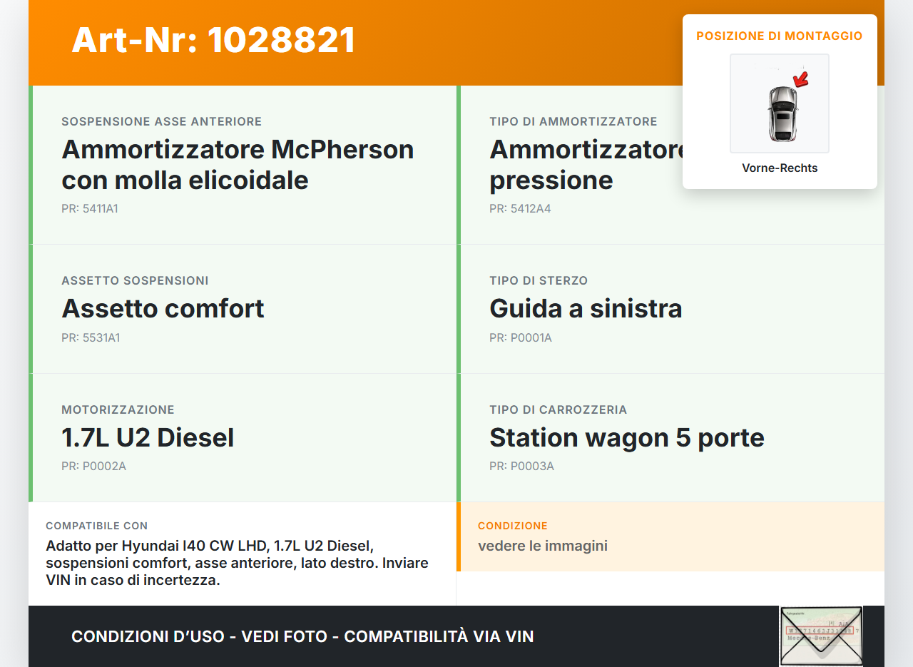Click the Vorne-Rechts caption

pyautogui.click(x=779, y=168)
